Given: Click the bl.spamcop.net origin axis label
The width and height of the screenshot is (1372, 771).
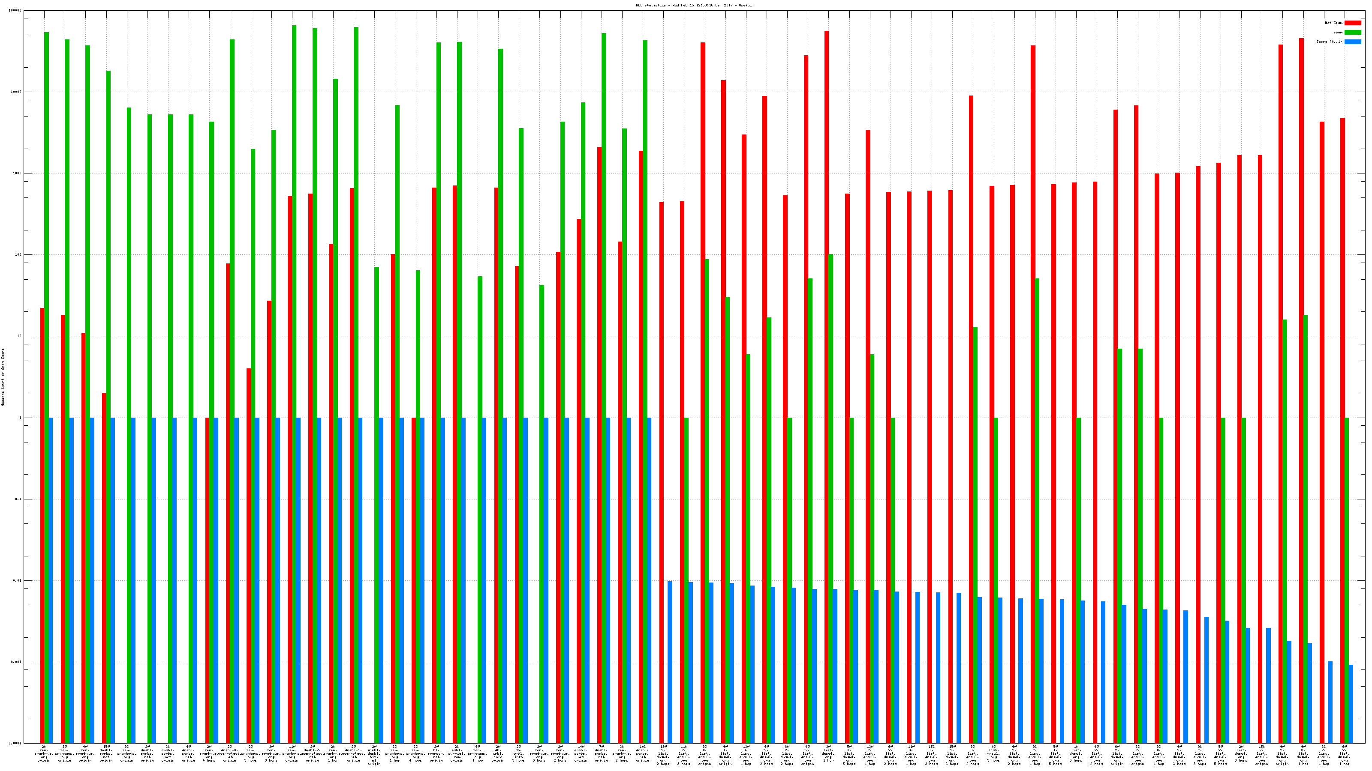Looking at the screenshot, I should (436, 753).
